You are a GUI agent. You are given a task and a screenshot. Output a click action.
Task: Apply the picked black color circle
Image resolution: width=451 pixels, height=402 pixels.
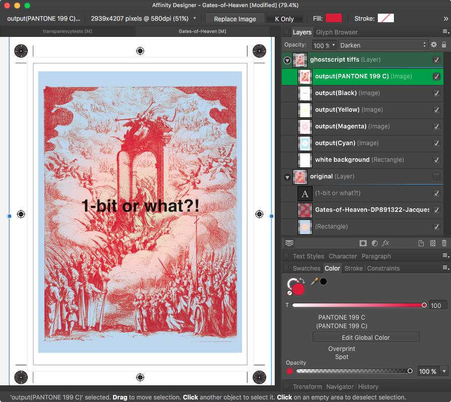click(324, 281)
